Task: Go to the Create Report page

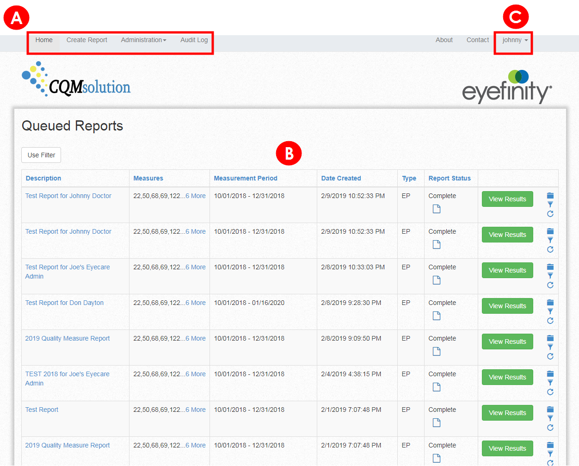Action: (86, 40)
